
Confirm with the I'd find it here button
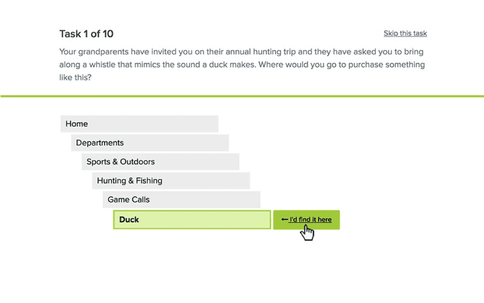click(x=306, y=220)
